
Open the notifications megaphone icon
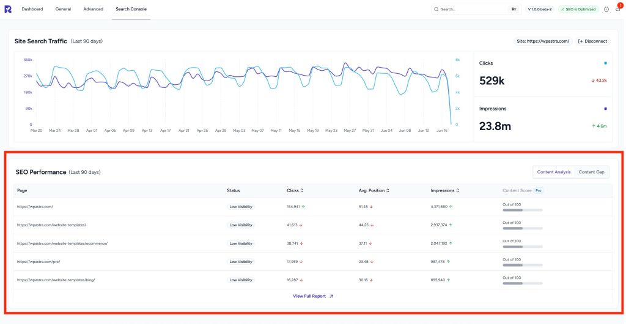pyautogui.click(x=618, y=9)
